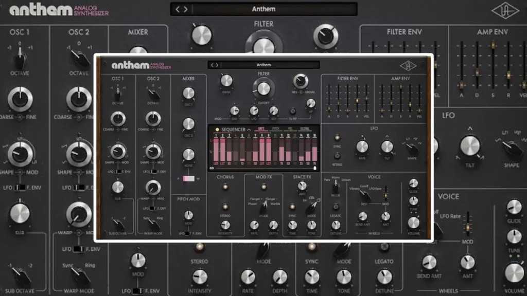
Task: Click the Sub Octave switch in framed panel
Action: click(x=118, y=224)
